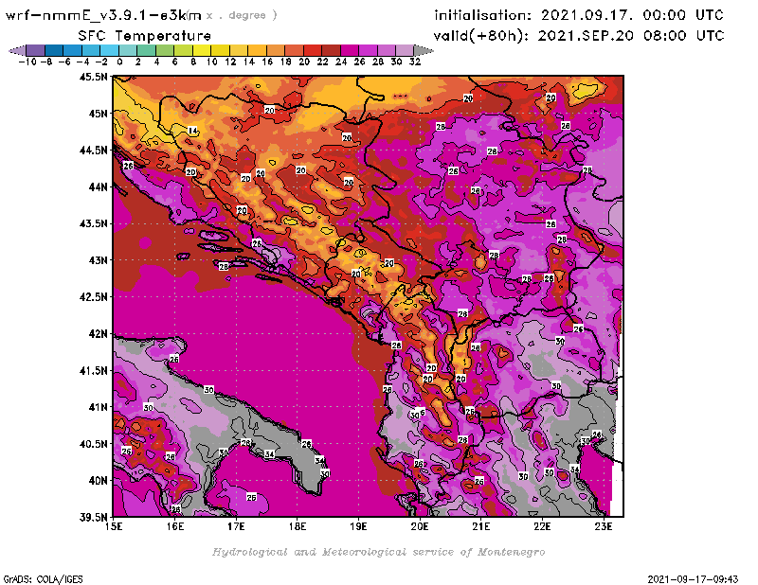Click the dark blue -8 to -6 legend swatch

54,50
